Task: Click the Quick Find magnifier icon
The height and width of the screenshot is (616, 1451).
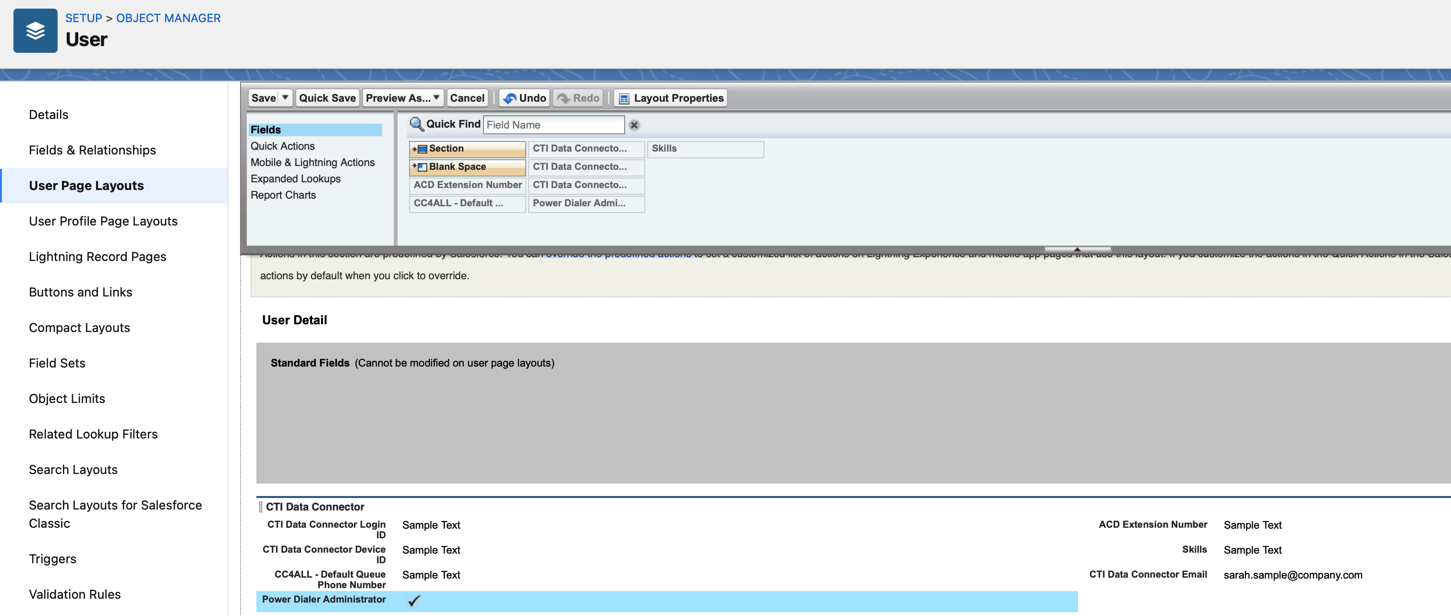Action: 416,124
